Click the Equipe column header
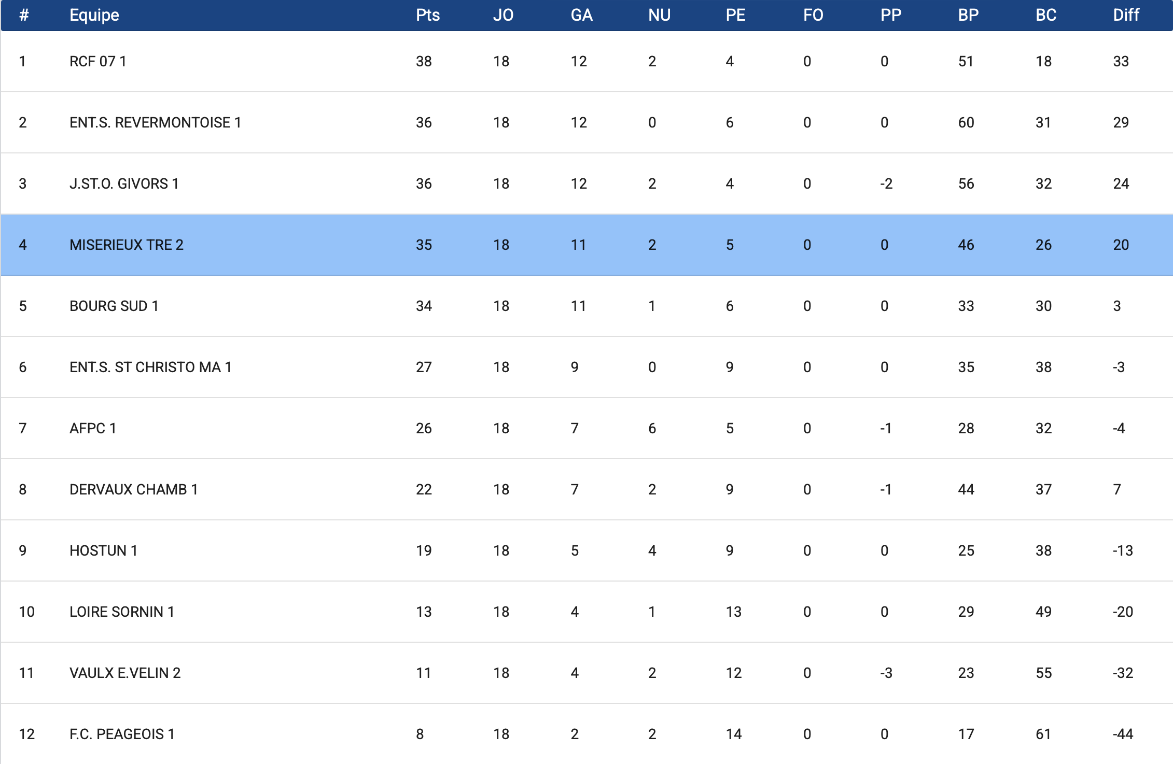 (x=94, y=15)
